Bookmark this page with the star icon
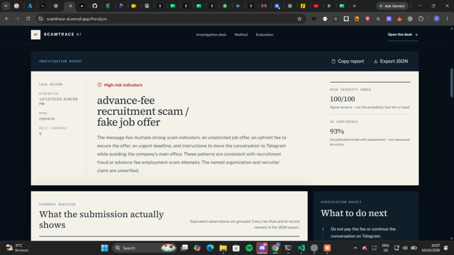 (300, 19)
